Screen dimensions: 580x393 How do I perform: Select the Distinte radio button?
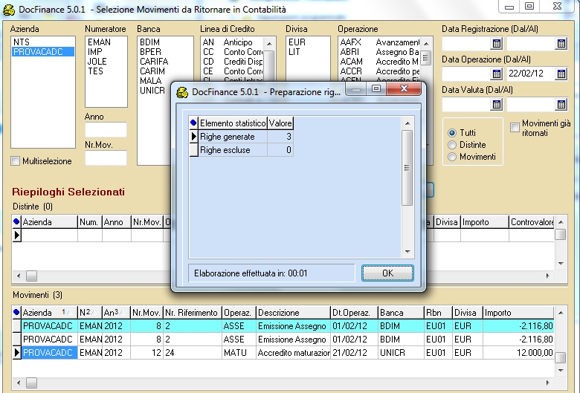[452, 145]
